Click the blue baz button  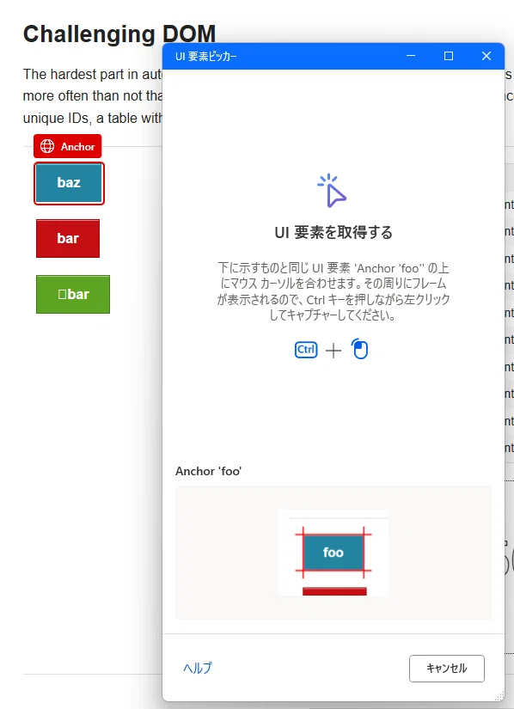click(x=69, y=183)
